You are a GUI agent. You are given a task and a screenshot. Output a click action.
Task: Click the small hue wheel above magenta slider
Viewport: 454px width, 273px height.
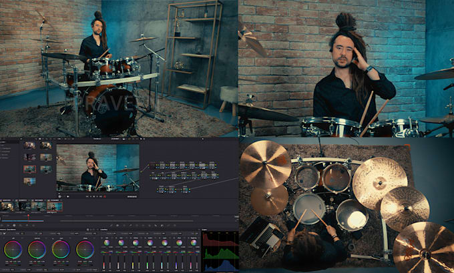click(x=194, y=243)
